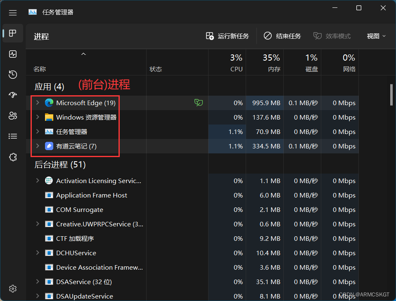Screen dimensions: 396x301
Task: Click the 334.5 MB memory value
Action: [266, 146]
